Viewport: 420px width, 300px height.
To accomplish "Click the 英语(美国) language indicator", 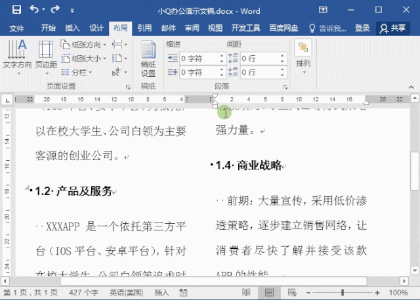I will pyautogui.click(x=126, y=293).
